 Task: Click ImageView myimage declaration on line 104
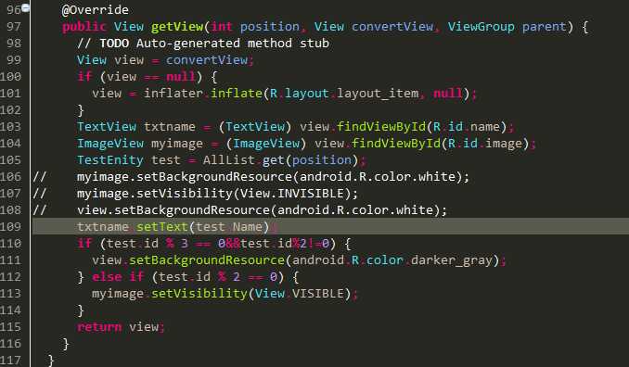139,144
